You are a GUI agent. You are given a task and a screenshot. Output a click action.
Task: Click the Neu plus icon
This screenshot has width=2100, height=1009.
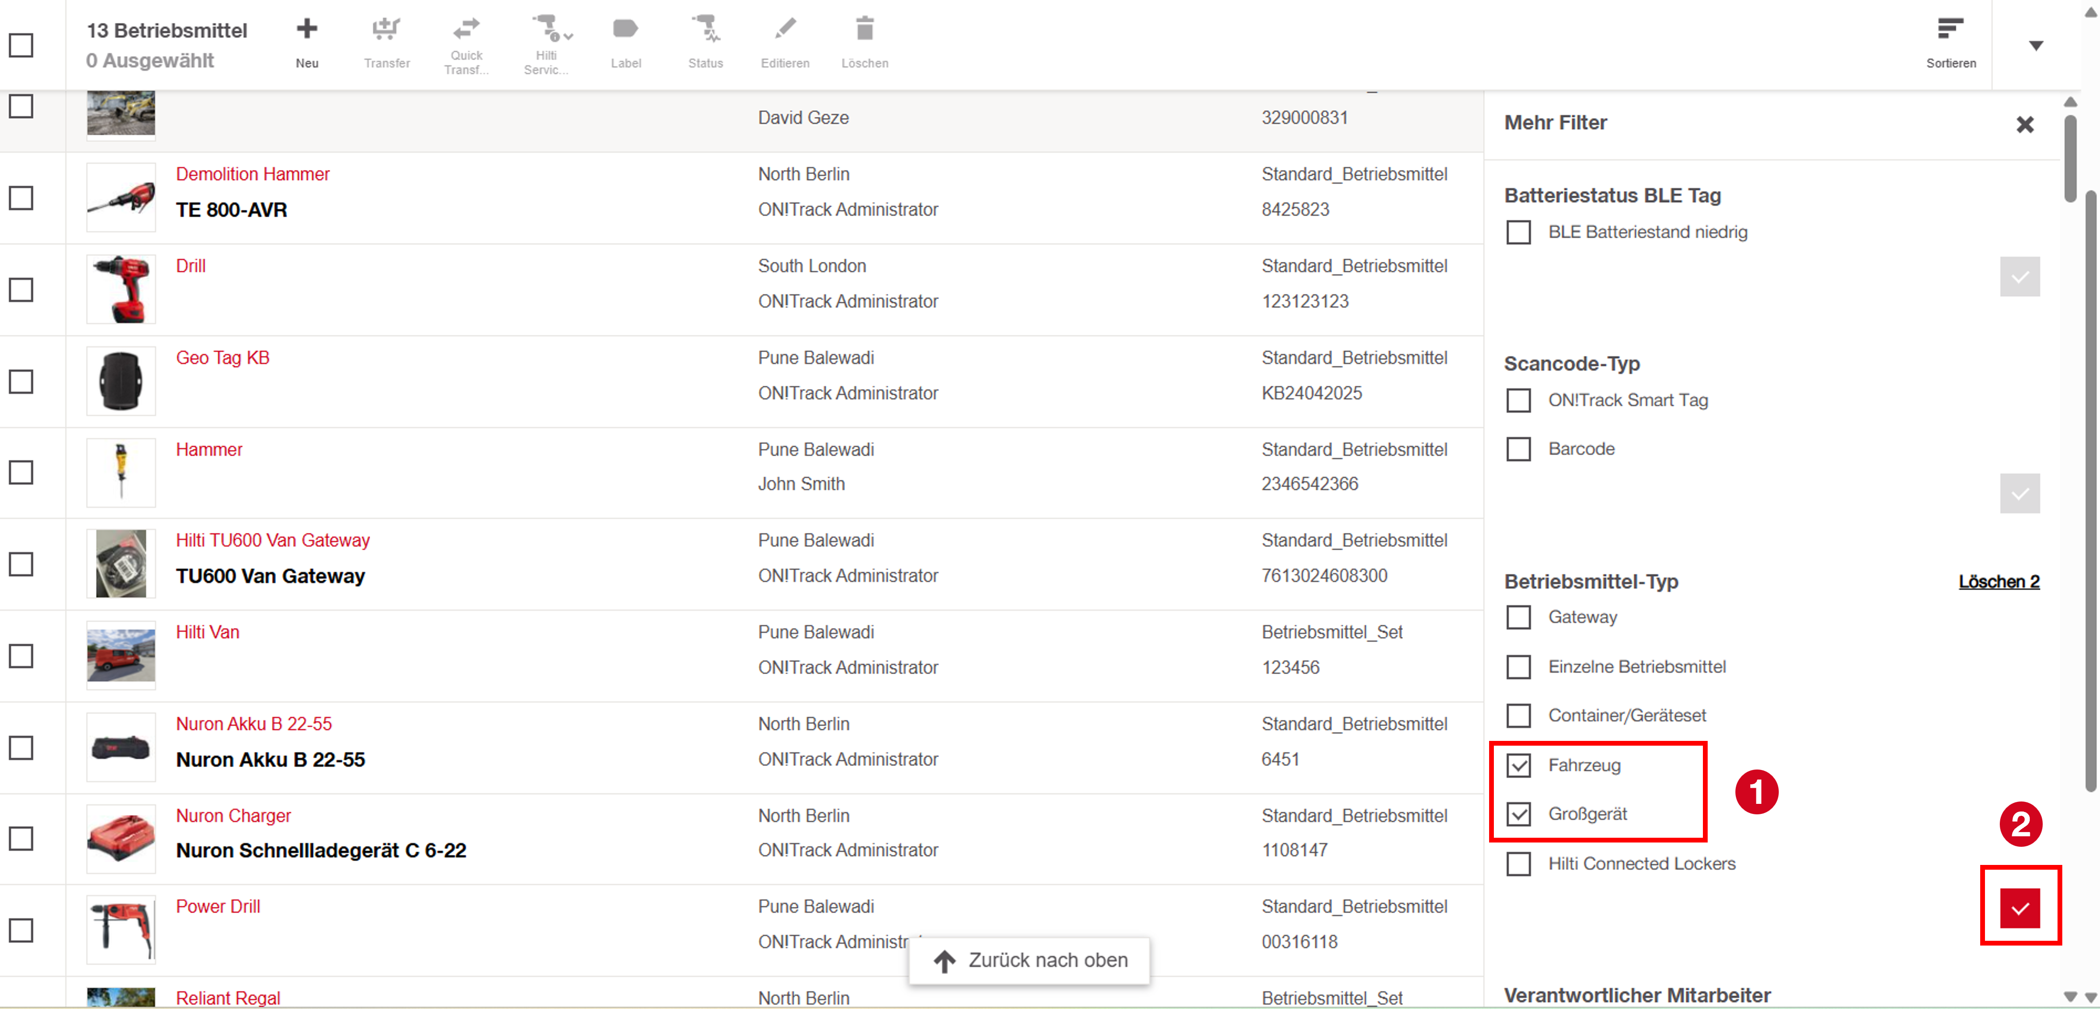click(306, 30)
